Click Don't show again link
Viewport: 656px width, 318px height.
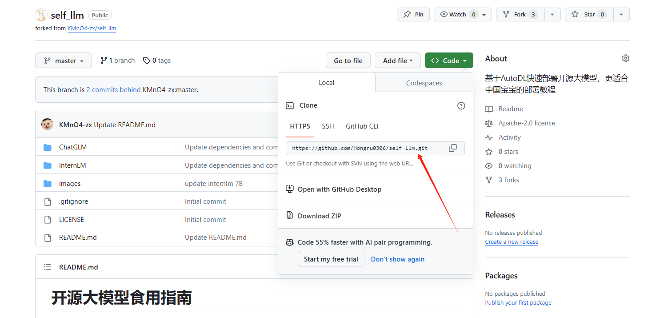tap(398, 259)
